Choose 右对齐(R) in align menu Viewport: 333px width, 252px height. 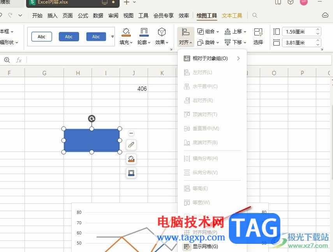pyautogui.click(x=212, y=100)
